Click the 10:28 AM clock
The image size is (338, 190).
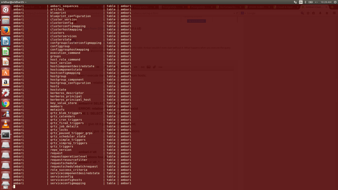tap(326, 2)
